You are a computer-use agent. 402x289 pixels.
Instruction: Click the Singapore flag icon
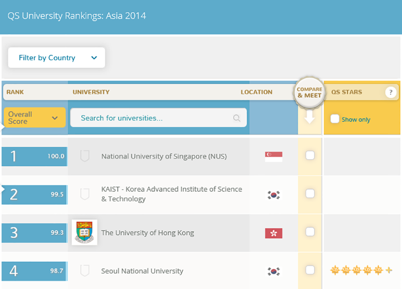tap(273, 157)
